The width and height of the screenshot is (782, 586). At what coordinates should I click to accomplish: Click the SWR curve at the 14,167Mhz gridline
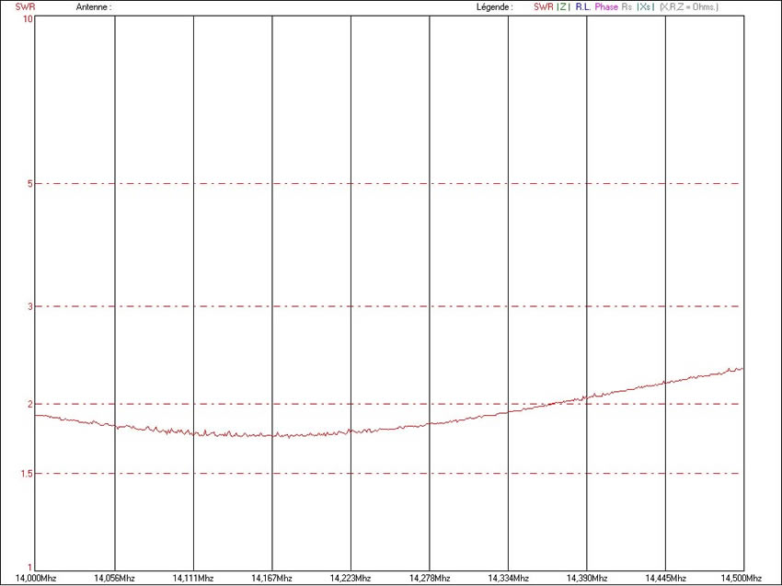pos(272,435)
